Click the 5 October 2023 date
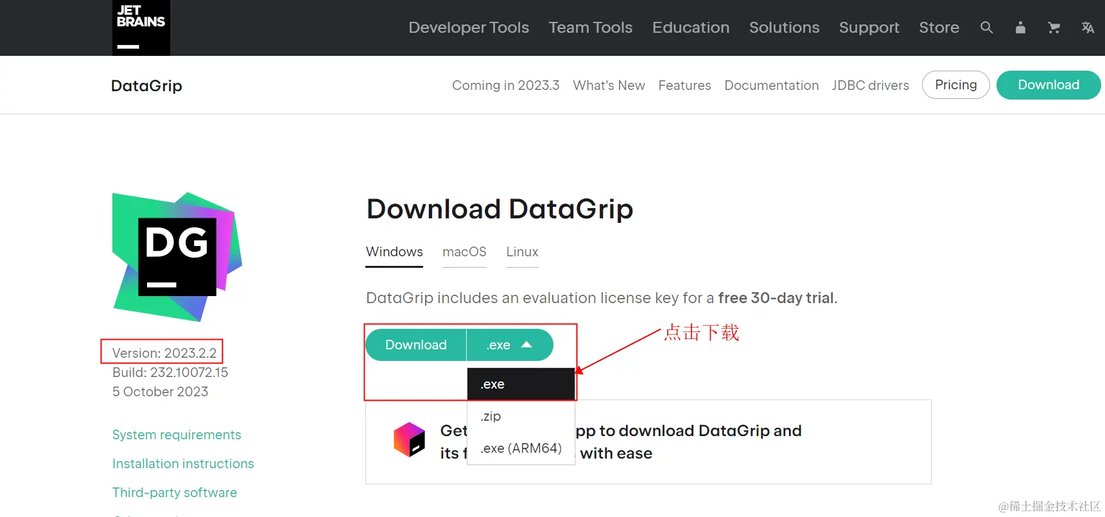 coord(161,392)
